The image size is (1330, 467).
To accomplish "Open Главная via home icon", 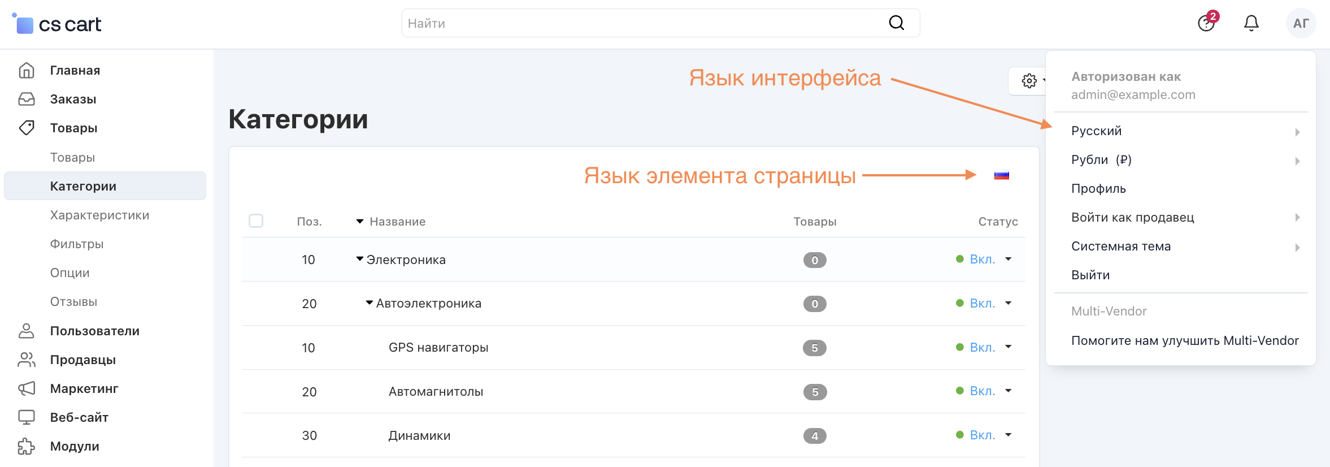I will pos(27,70).
